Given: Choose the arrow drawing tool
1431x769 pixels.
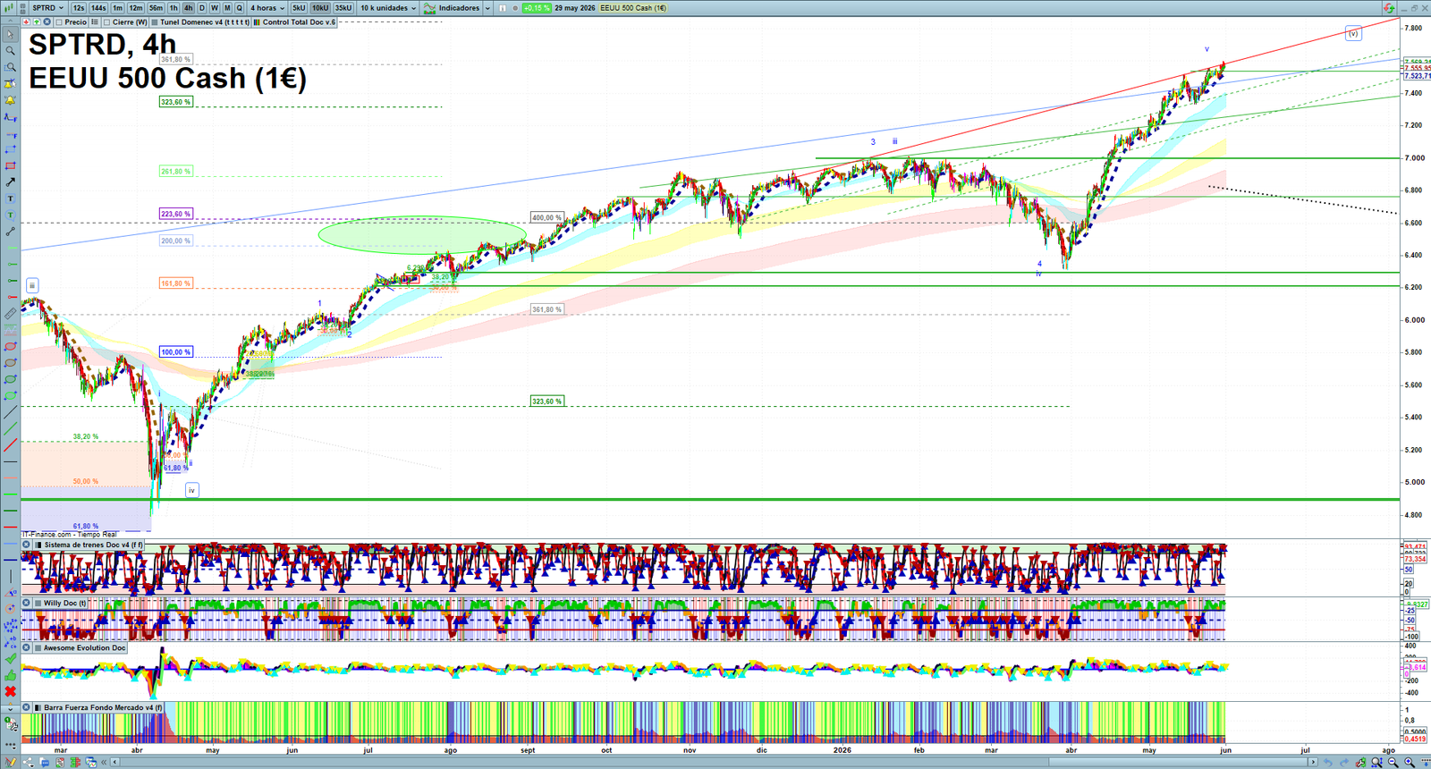Looking at the screenshot, I should (x=11, y=182).
